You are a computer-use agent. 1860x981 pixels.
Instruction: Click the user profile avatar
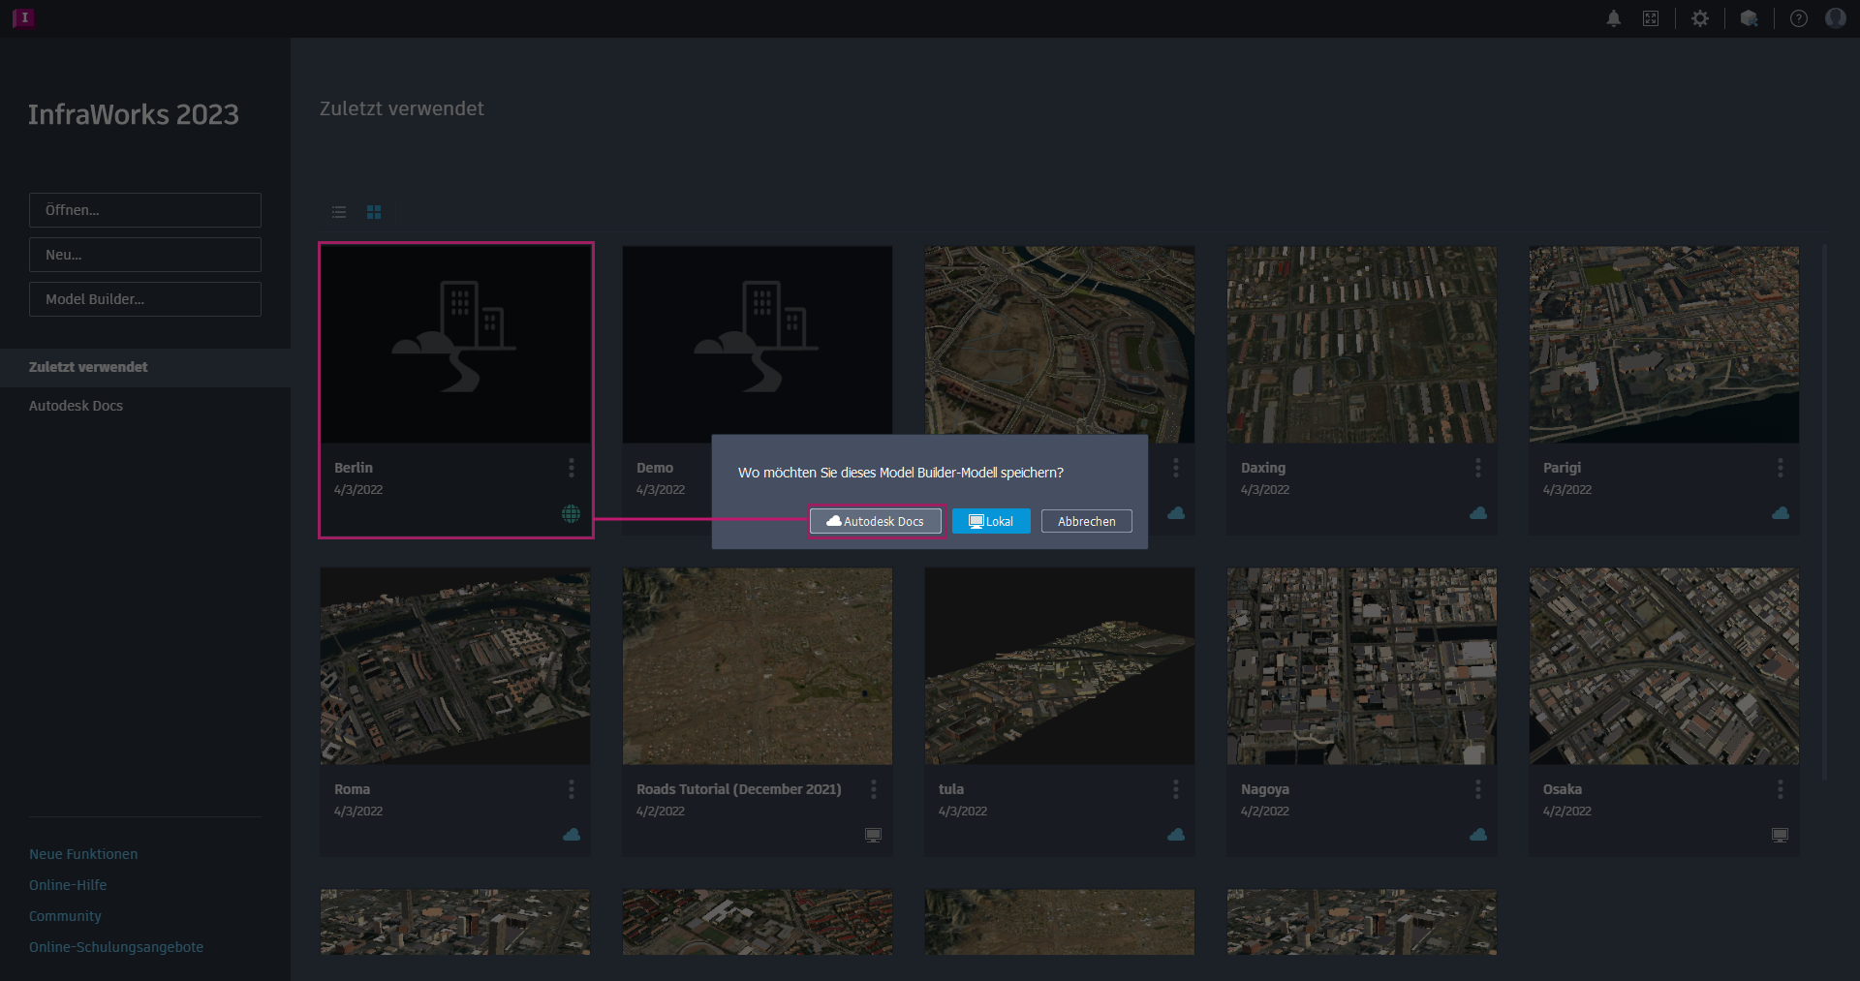click(x=1836, y=18)
